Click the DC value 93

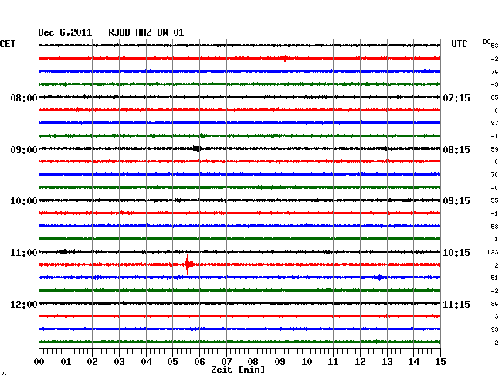(494, 329)
